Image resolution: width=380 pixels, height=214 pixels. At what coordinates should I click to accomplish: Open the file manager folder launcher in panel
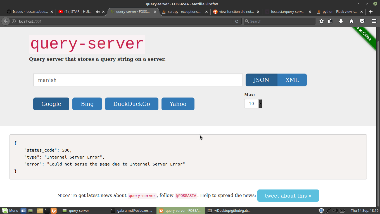[x=40, y=211]
